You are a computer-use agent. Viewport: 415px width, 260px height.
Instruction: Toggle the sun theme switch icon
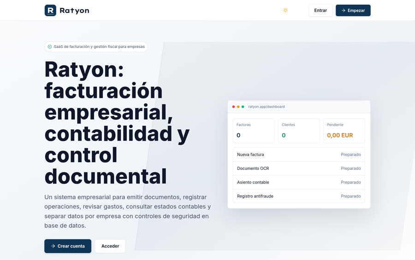285,10
